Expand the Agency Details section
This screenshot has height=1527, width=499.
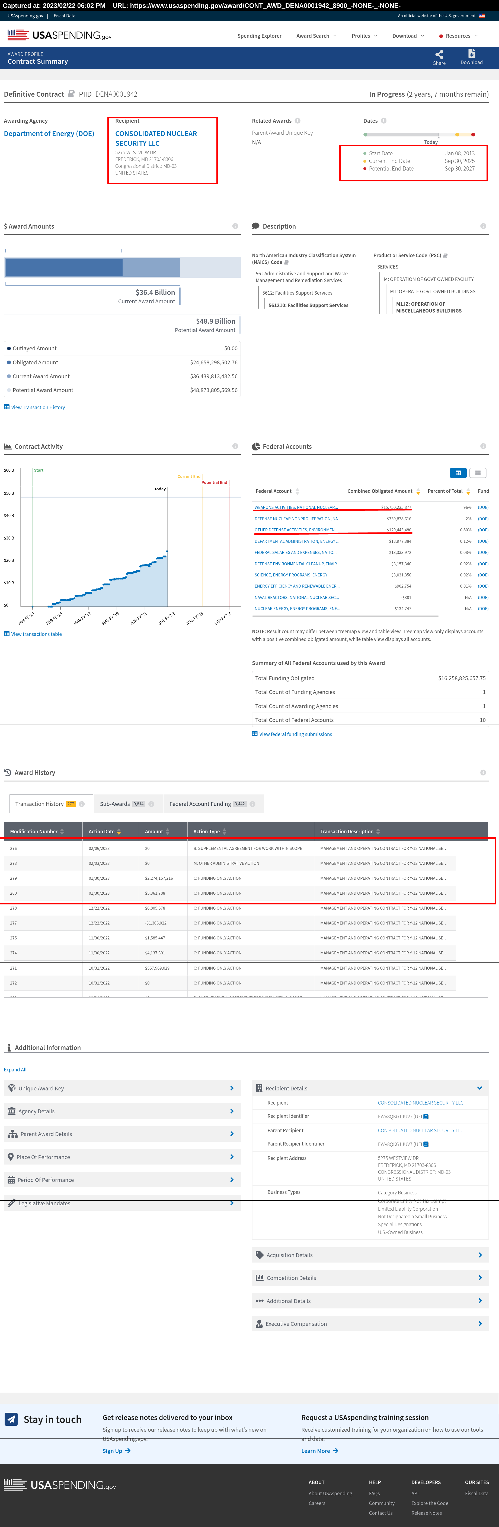click(x=122, y=1112)
